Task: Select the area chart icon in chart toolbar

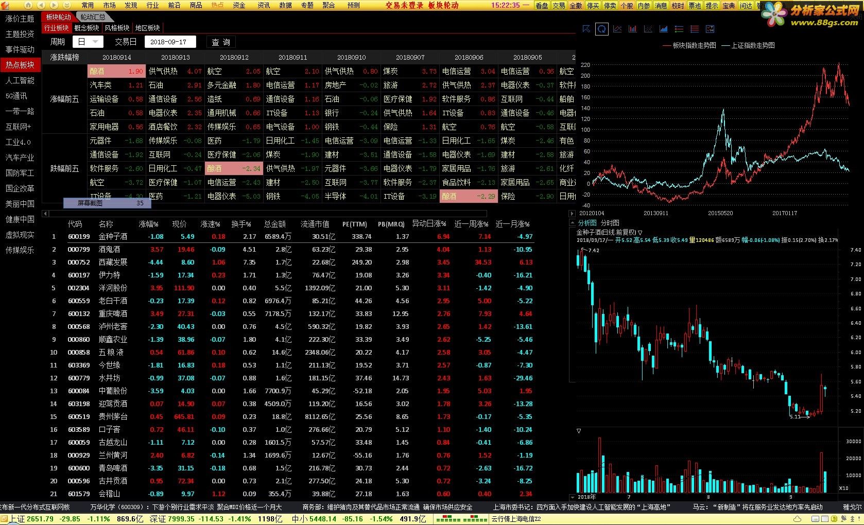Action: point(663,29)
